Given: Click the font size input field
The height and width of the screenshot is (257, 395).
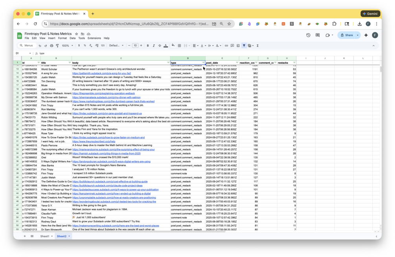Looking at the screenshot, I should pyautogui.click(x=135, y=46).
